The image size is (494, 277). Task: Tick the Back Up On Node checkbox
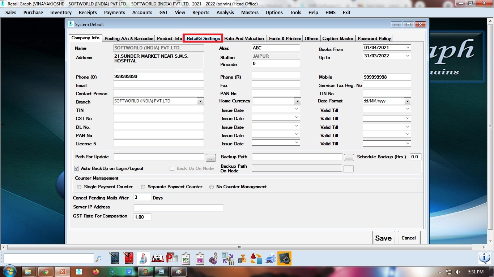pyautogui.click(x=172, y=168)
